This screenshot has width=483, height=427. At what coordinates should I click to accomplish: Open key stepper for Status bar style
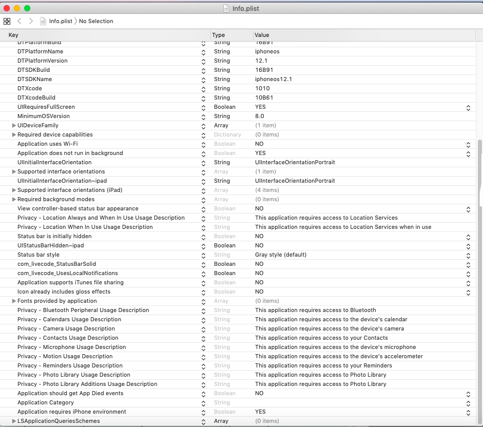pos(203,255)
